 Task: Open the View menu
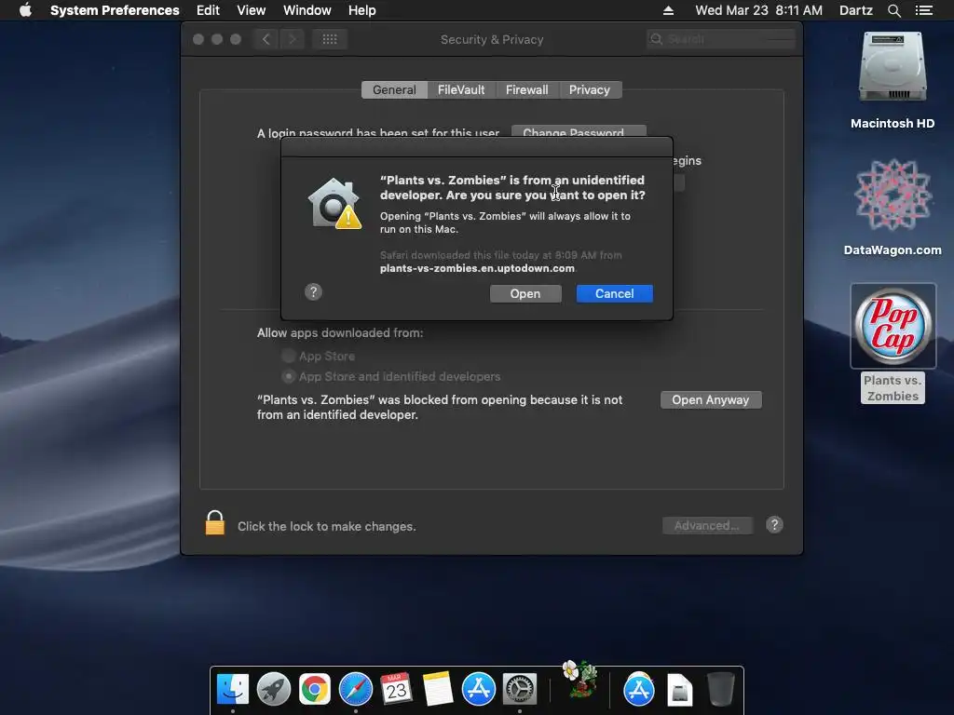(252, 10)
